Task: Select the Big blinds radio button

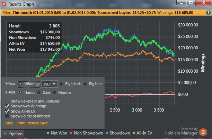Action: (61, 84)
